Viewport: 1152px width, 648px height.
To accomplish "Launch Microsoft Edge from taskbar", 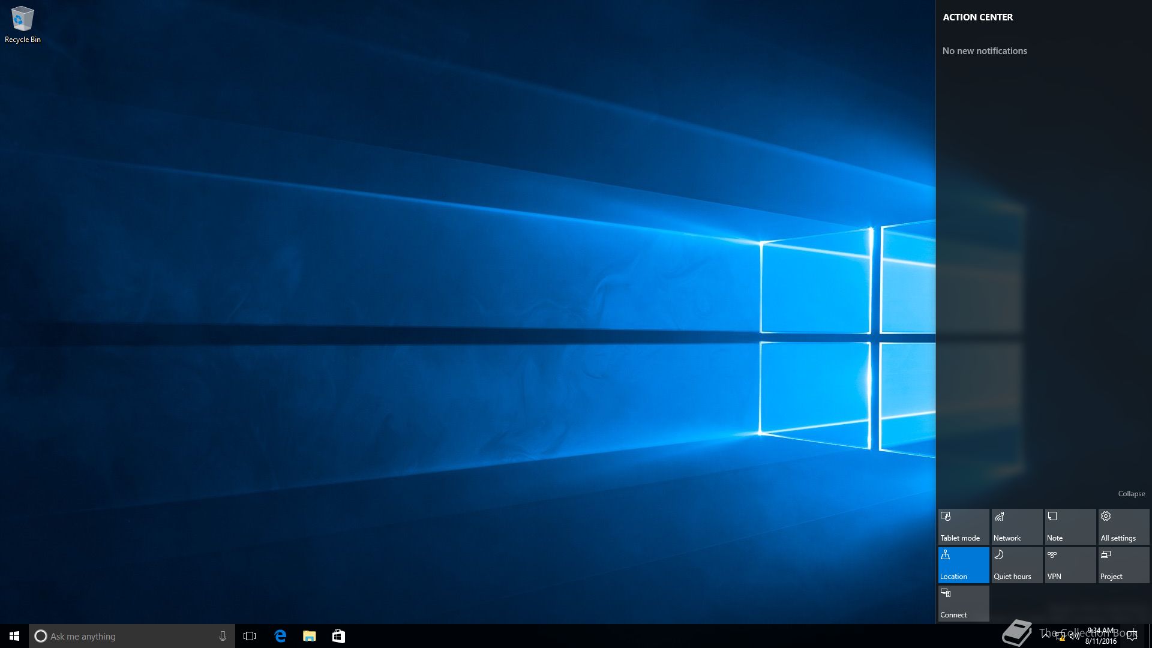I will (x=280, y=636).
